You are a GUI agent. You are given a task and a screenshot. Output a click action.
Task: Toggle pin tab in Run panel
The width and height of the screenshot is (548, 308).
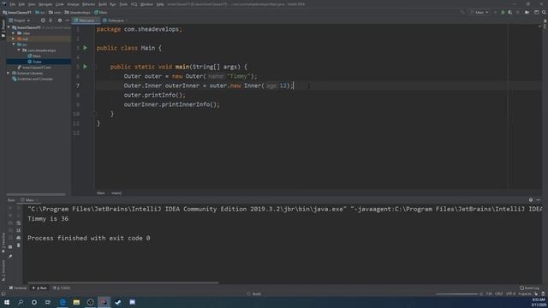[10, 257]
